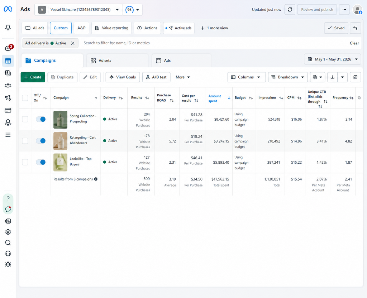Open support headset icon in sidebar
Screen dimensions: 367x298
8,254
